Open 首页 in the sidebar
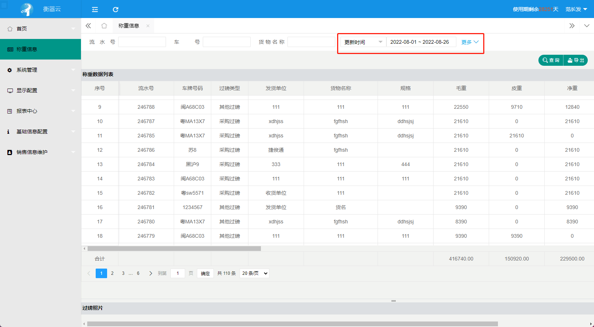594x327 pixels. (40, 29)
